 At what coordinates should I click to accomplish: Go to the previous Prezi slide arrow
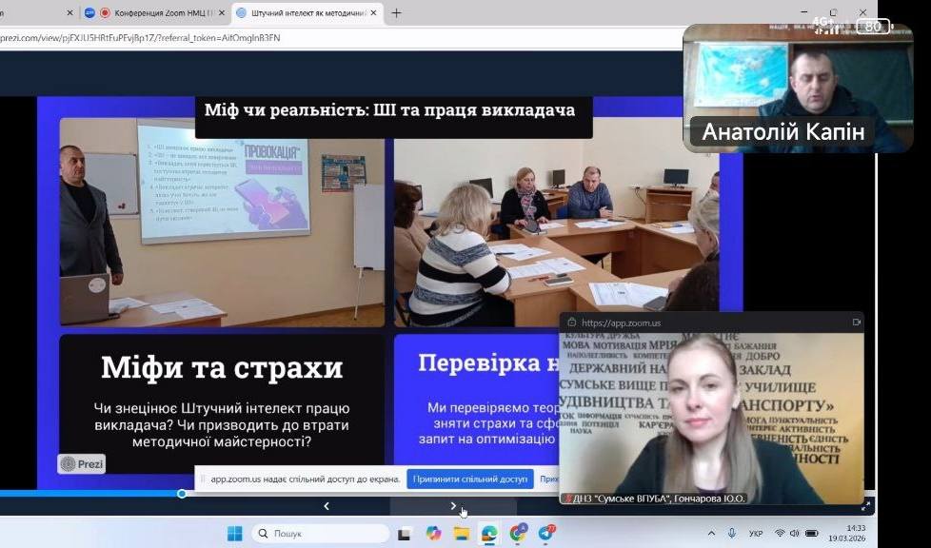click(x=327, y=506)
